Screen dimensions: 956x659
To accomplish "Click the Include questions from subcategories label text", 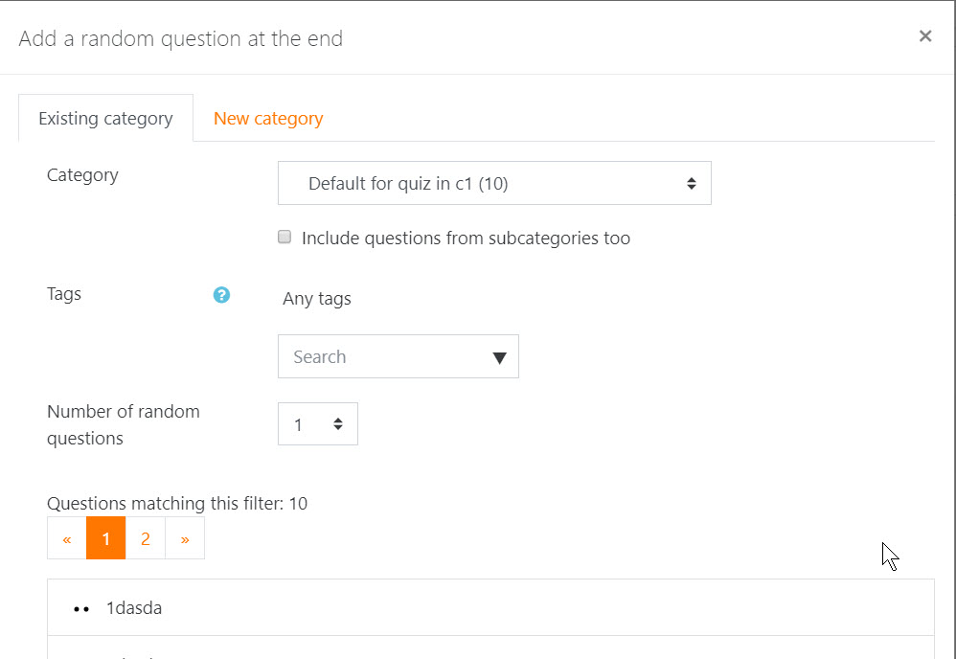I will pyautogui.click(x=466, y=238).
